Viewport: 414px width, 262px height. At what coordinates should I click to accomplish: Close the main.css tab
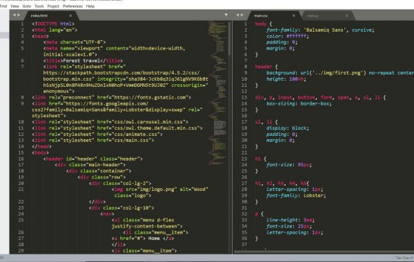pos(294,16)
